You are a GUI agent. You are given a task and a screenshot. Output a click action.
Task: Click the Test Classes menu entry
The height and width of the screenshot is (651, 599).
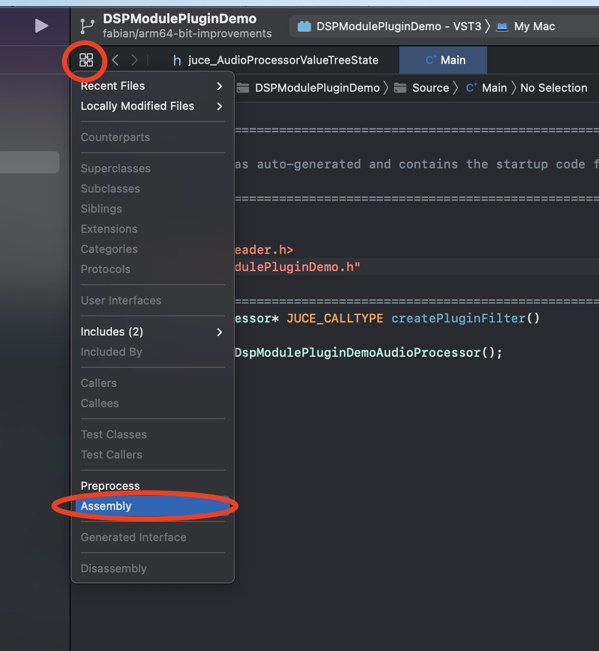click(x=153, y=435)
